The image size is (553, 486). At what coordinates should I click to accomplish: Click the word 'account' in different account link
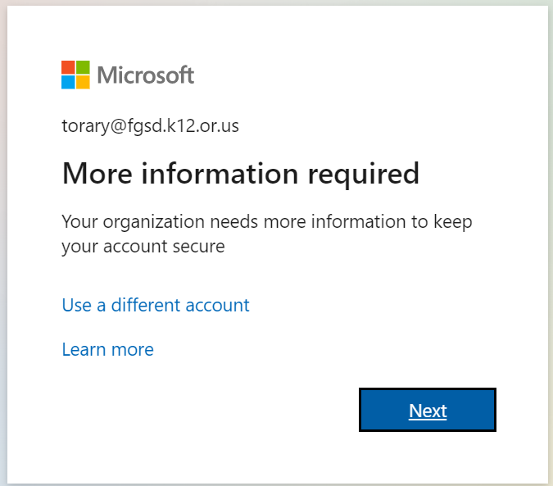point(218,306)
